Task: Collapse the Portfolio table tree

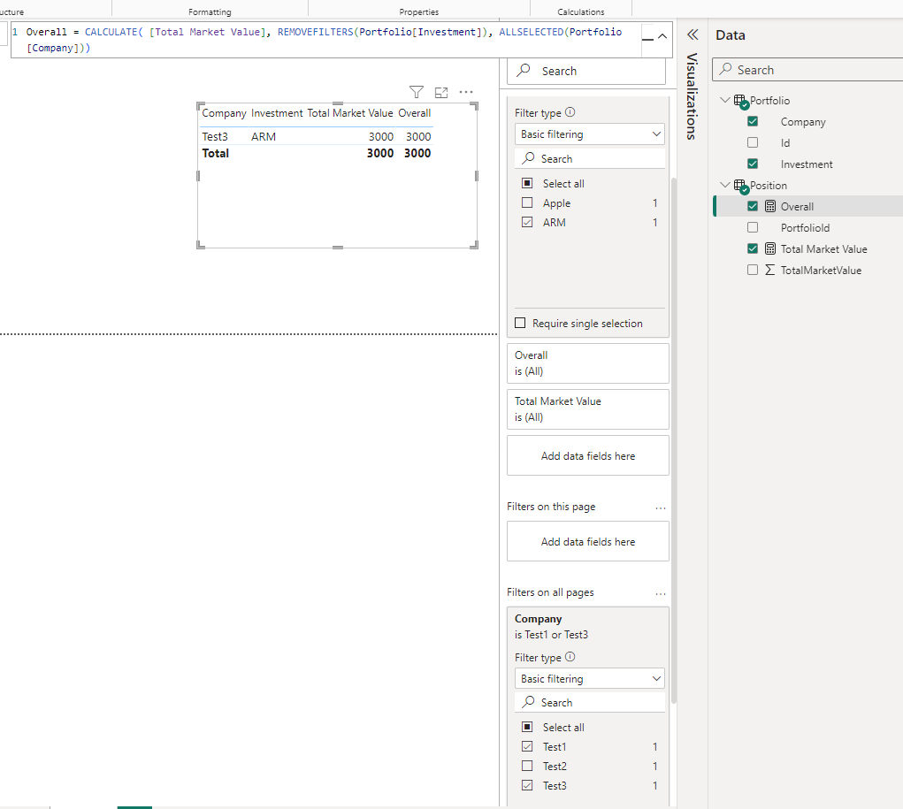Action: click(x=725, y=100)
